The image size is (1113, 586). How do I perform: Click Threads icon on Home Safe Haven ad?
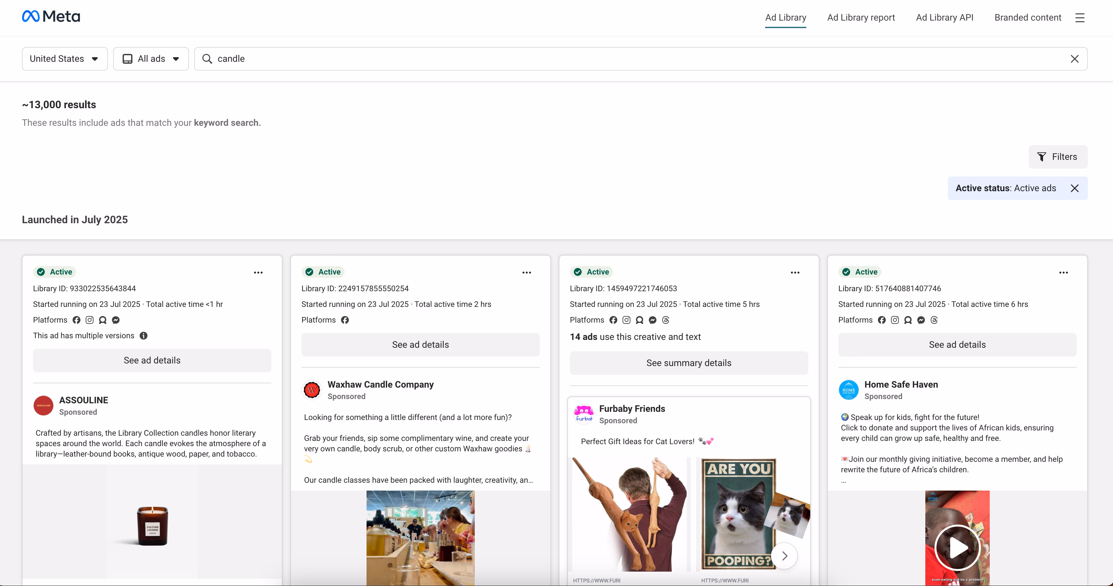(934, 320)
